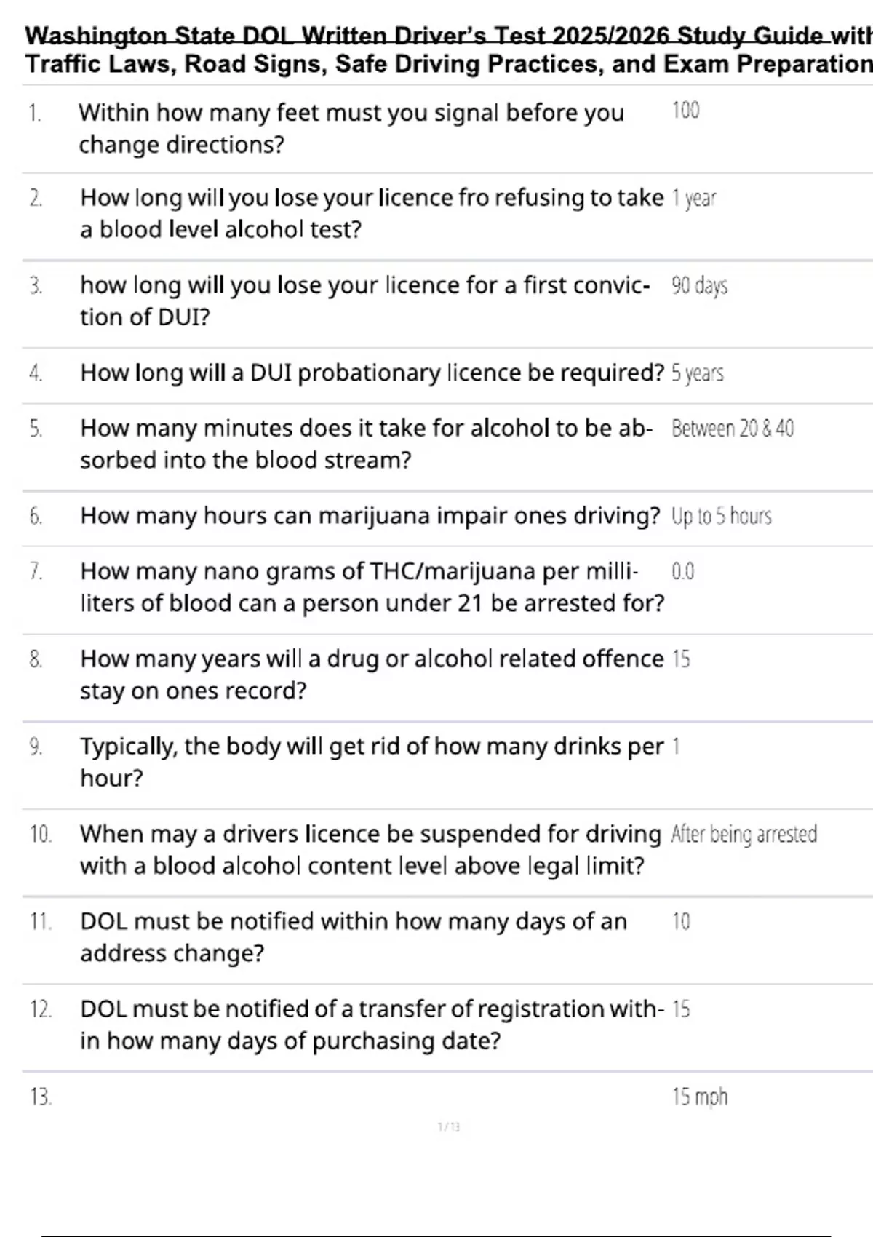
Task: Select the "Up to 5 hours" answer
Action: coord(721,517)
